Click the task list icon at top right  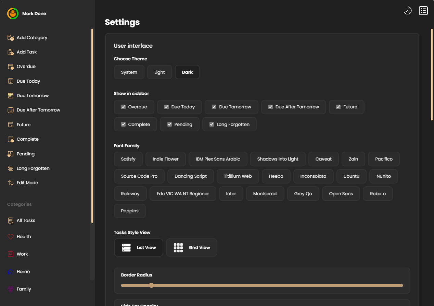(423, 11)
